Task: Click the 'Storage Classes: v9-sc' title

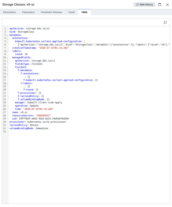Action: coord(19,4)
